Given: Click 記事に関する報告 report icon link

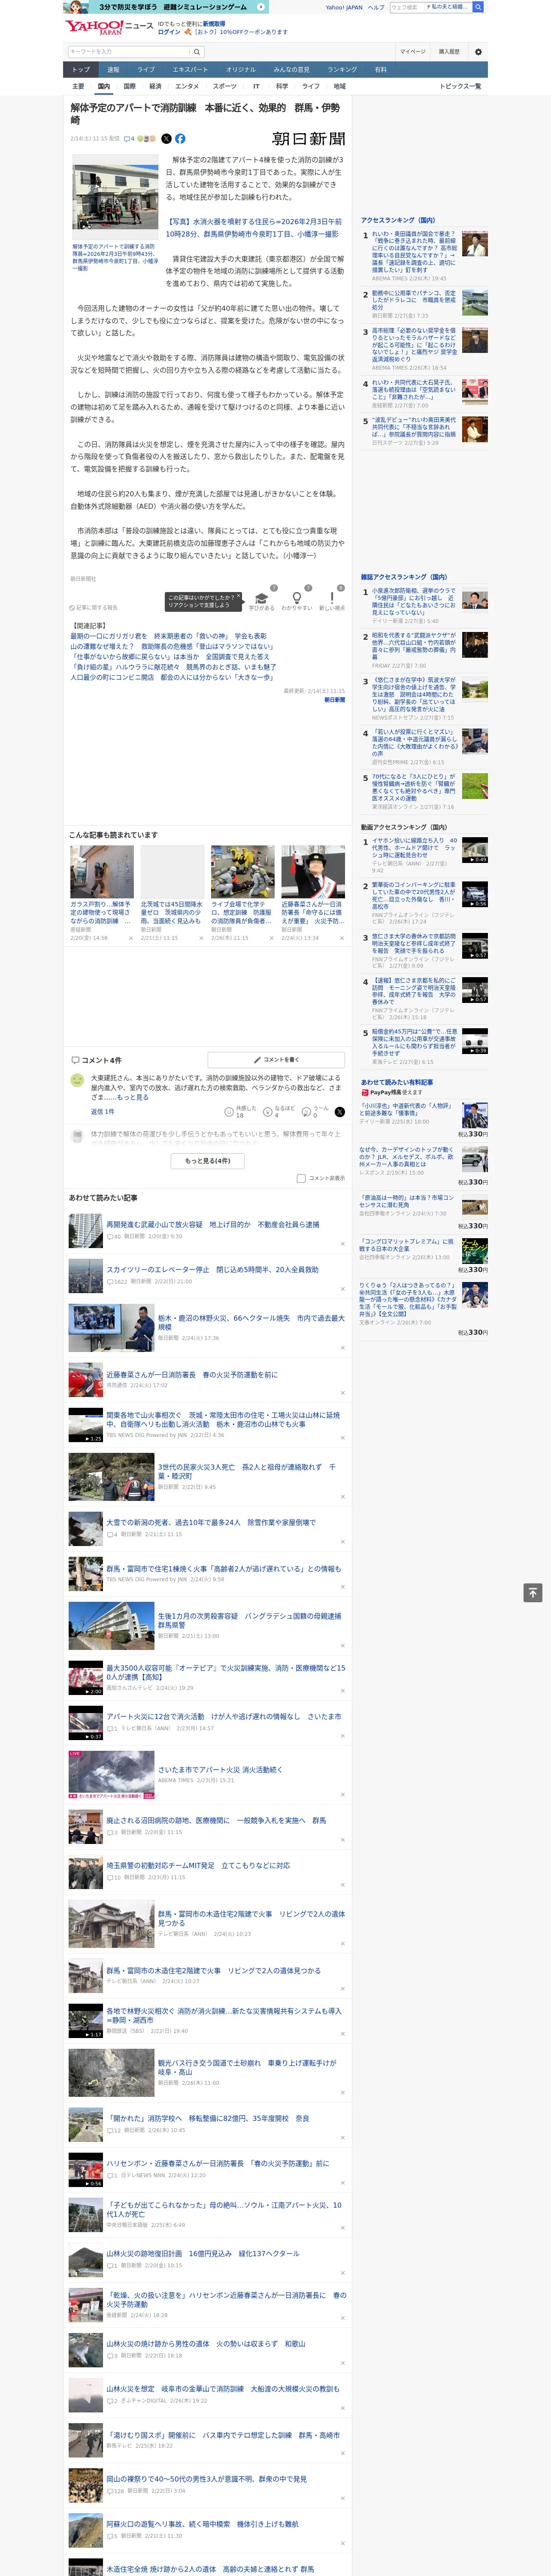Looking at the screenshot, I should [x=93, y=607].
